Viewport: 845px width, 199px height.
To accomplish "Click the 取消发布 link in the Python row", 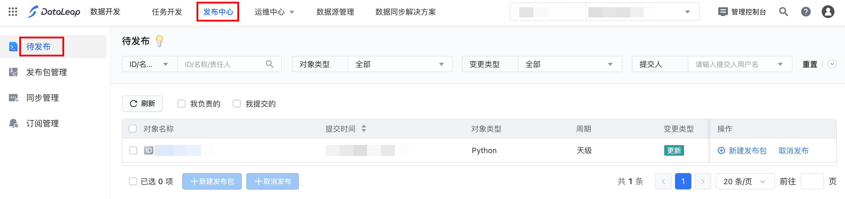I will pyautogui.click(x=793, y=151).
